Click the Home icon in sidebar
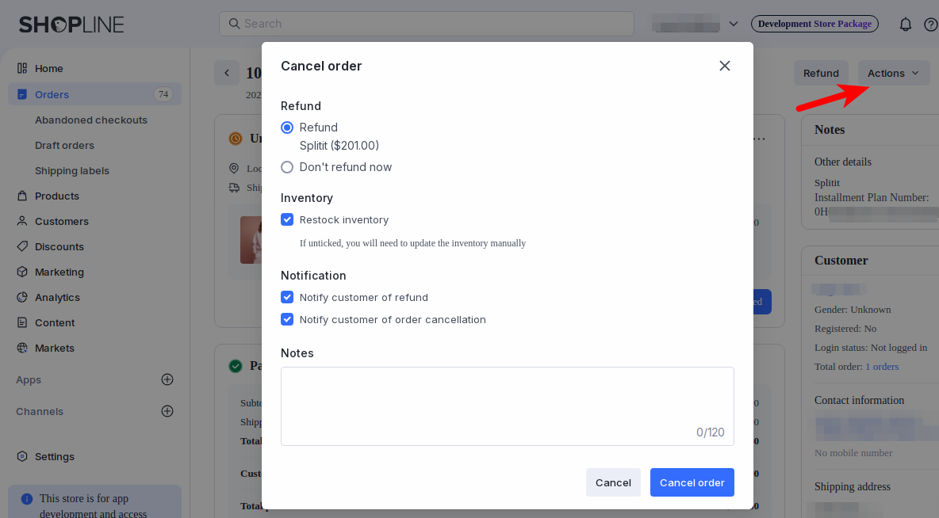 point(22,68)
